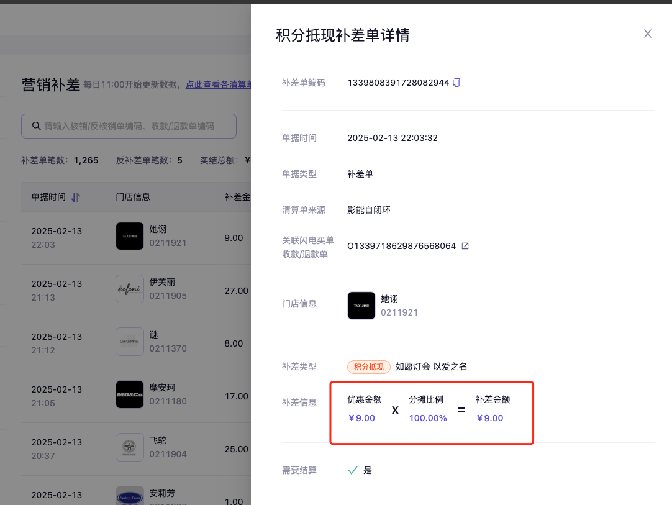Click the 门店信息 column header

click(133, 198)
